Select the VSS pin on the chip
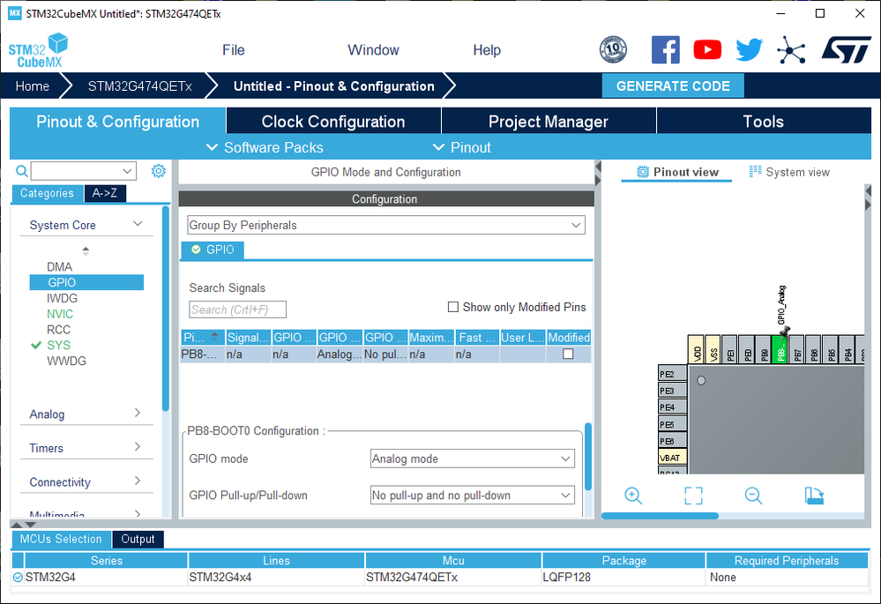Screen dimensions: 881x604 (x=713, y=349)
